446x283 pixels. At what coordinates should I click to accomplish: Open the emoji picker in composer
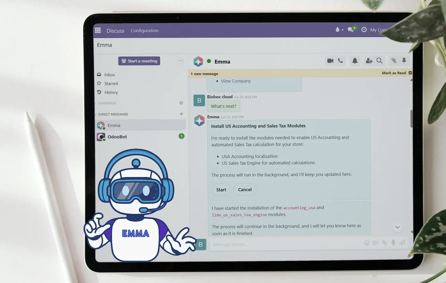point(367,243)
